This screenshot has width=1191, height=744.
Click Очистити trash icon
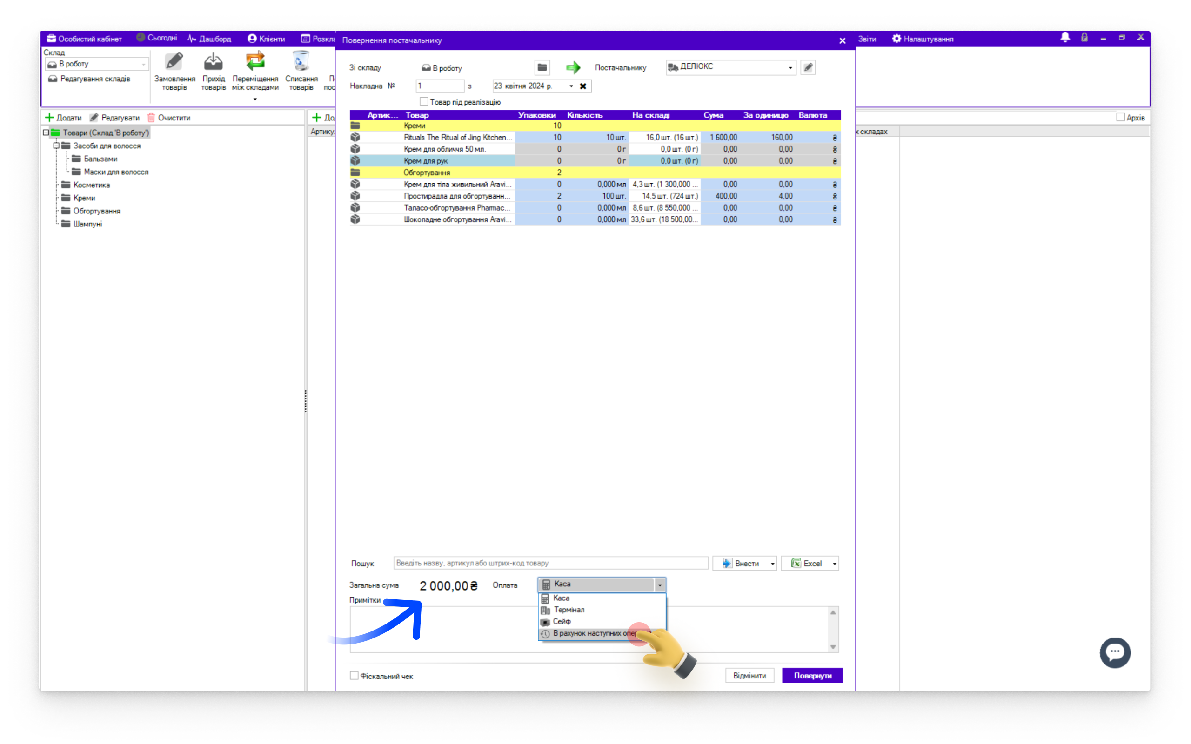[151, 118]
